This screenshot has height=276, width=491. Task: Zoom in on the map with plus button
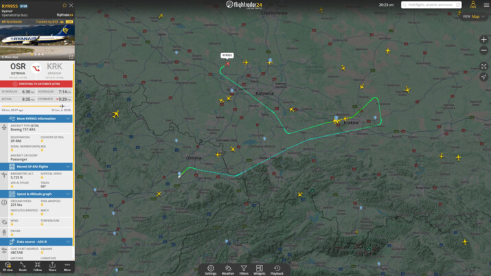pos(483,40)
